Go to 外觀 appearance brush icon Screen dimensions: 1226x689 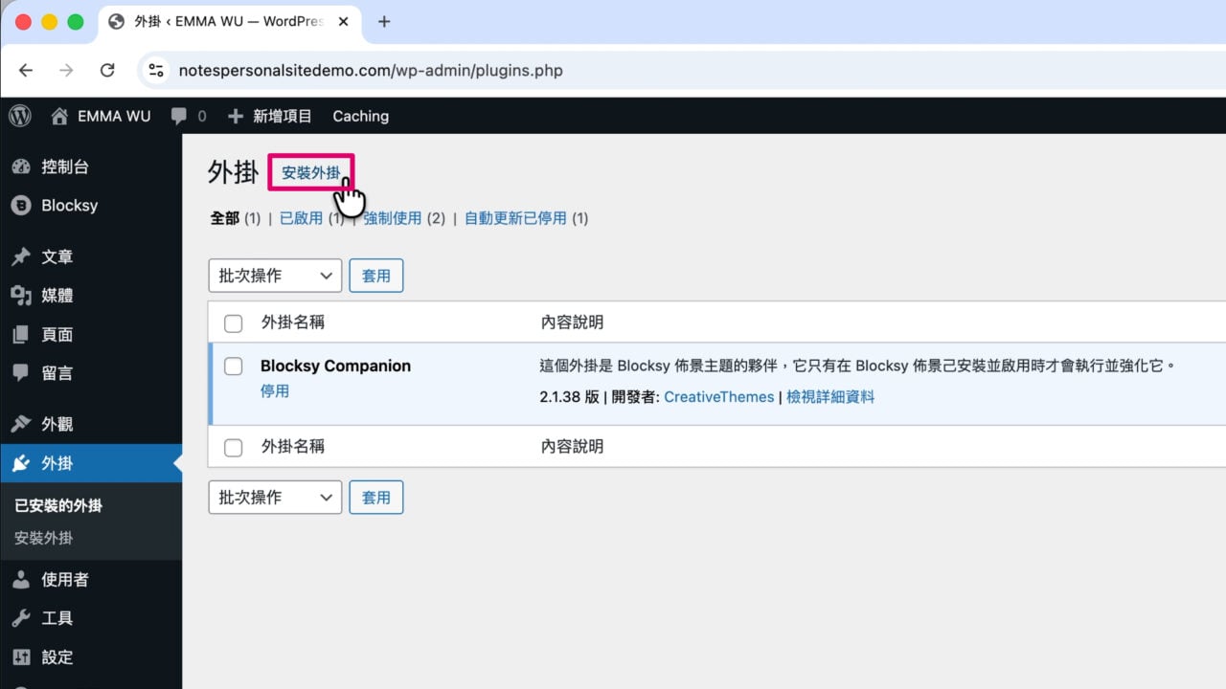(21, 424)
